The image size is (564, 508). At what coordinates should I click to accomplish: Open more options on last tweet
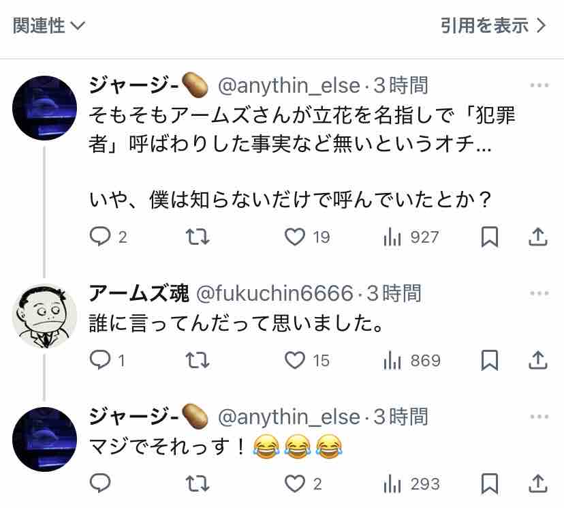(x=539, y=417)
